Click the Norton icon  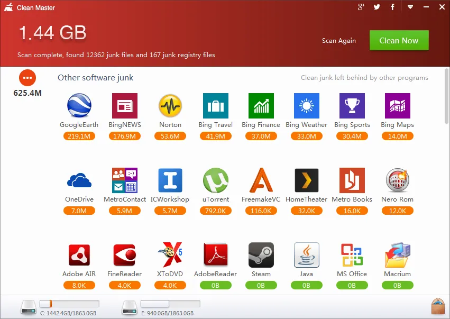[x=170, y=105]
